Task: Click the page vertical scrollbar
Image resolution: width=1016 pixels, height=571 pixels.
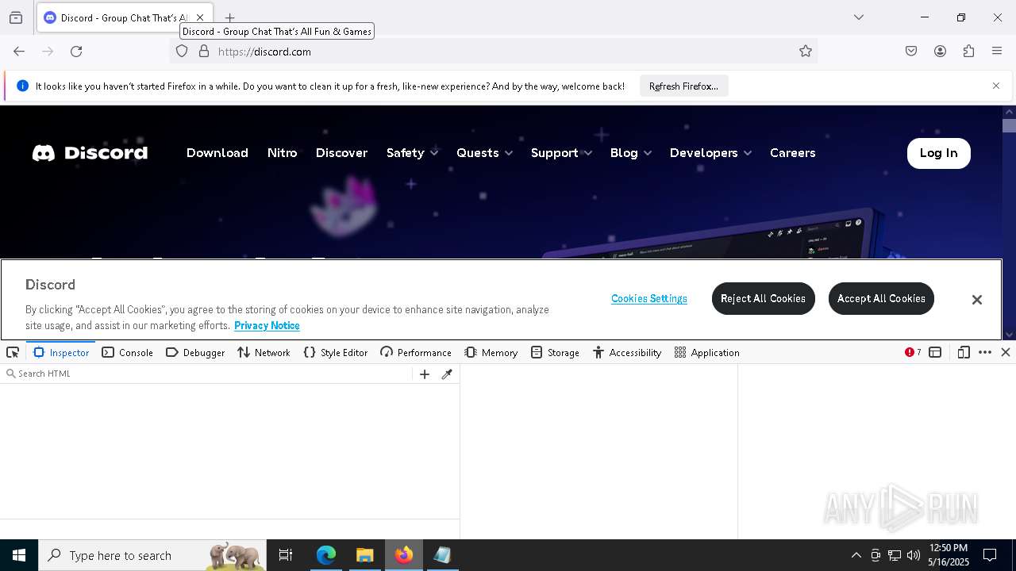Action: click(1009, 222)
